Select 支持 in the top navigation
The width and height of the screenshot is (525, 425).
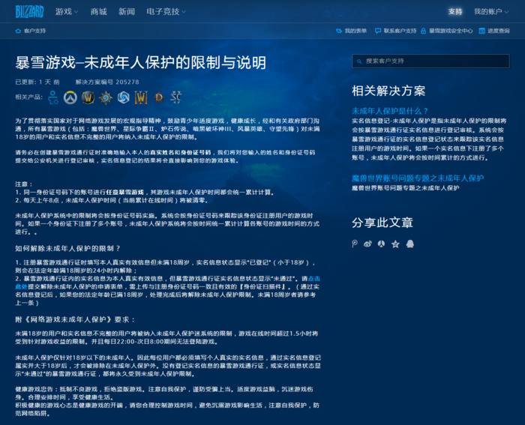coord(455,12)
